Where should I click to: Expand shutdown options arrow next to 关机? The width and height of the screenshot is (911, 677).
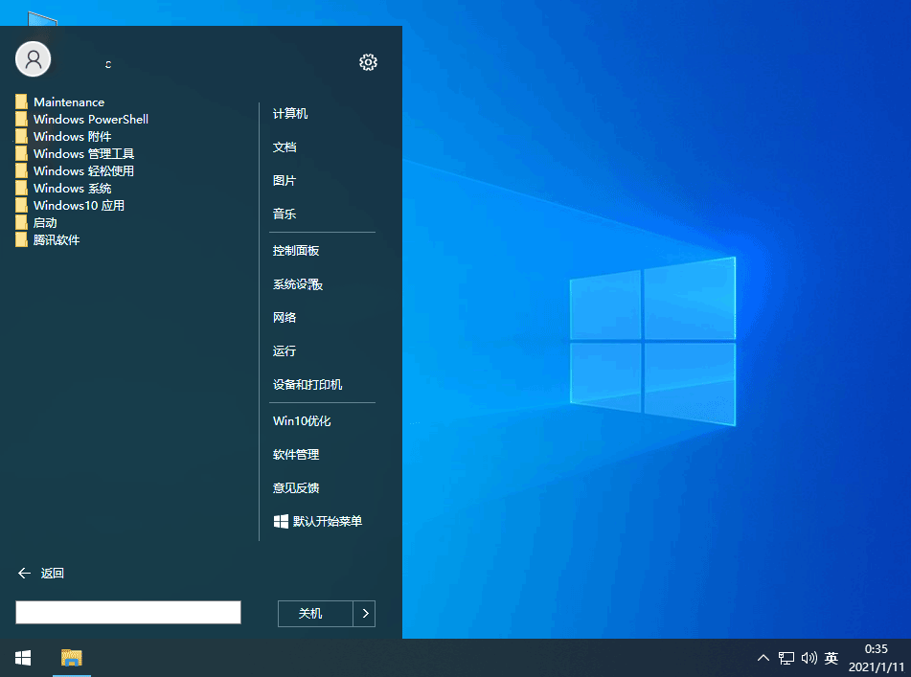coord(365,614)
